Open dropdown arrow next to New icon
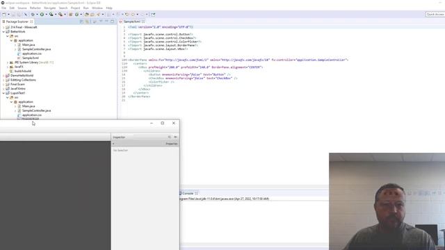445x250 pixels. coord(8,15)
